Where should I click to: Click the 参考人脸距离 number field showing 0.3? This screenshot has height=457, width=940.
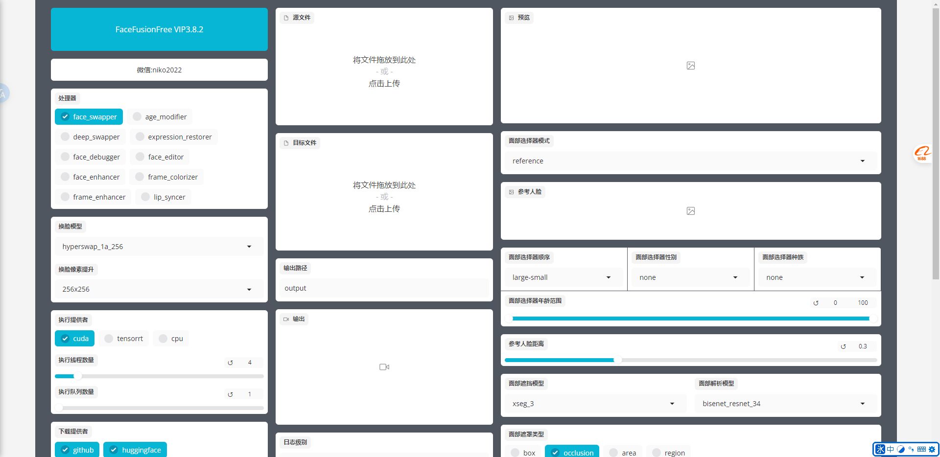tap(863, 346)
